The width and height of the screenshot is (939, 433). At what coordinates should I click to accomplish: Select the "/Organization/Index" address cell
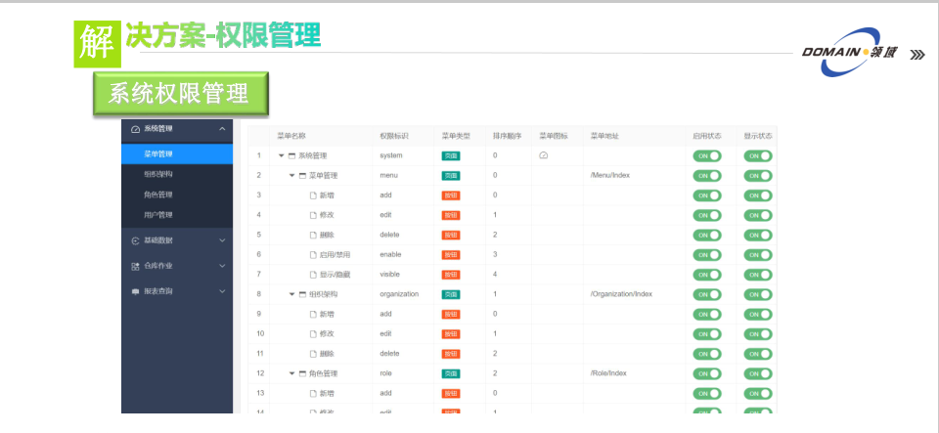coord(621,294)
